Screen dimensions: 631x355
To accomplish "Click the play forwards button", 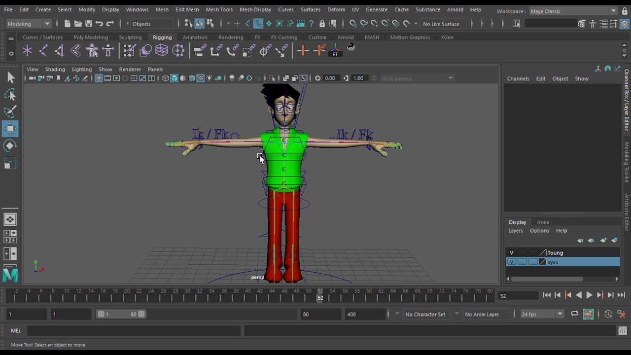I will click(x=589, y=295).
